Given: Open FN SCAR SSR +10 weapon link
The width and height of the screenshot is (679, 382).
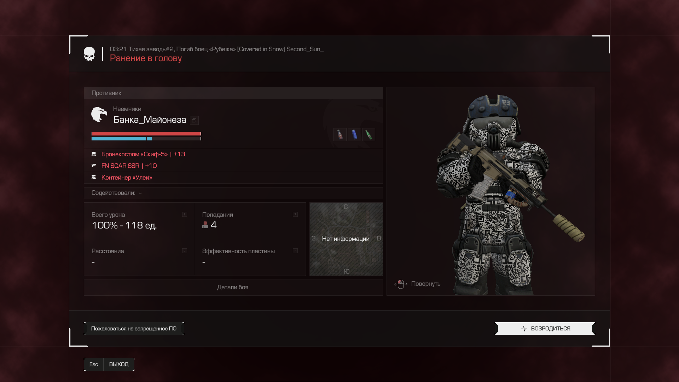Looking at the screenshot, I should click(x=129, y=166).
